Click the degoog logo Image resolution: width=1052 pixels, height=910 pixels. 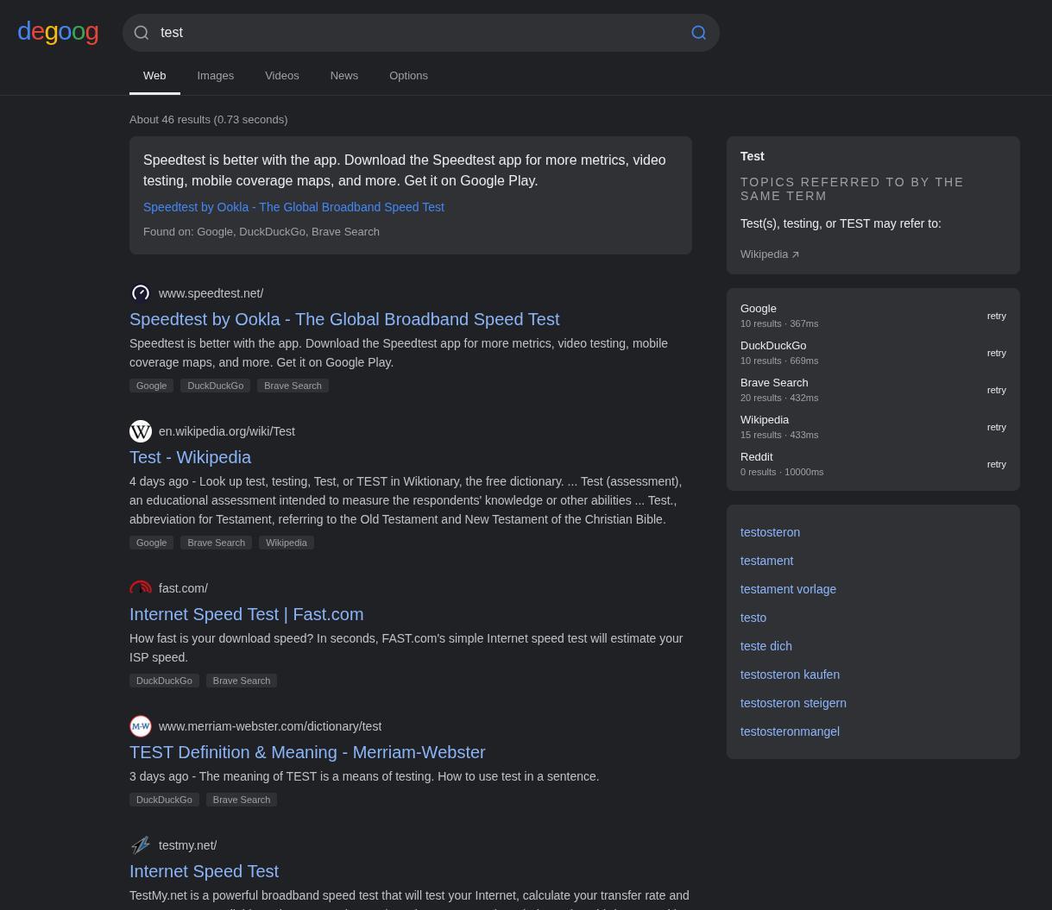(x=58, y=32)
